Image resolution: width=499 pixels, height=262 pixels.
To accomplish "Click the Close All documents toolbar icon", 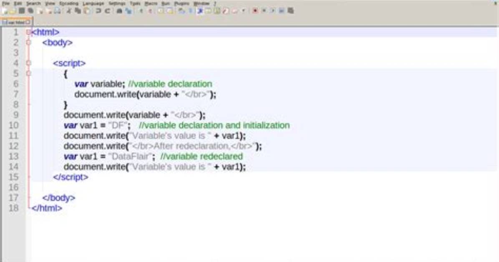I will point(49,11).
